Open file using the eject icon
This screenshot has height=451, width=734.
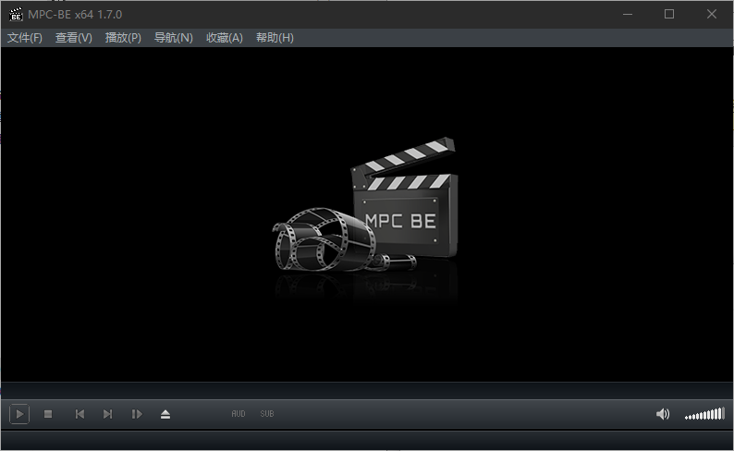click(165, 414)
